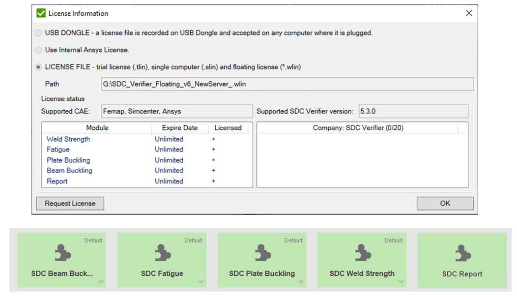Click the Default label on SDC Plate Buckling tile
The width and height of the screenshot is (517, 296).
pyautogui.click(x=293, y=240)
